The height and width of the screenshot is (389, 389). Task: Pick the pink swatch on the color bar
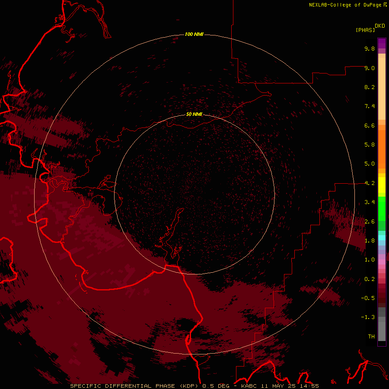coord(382,262)
